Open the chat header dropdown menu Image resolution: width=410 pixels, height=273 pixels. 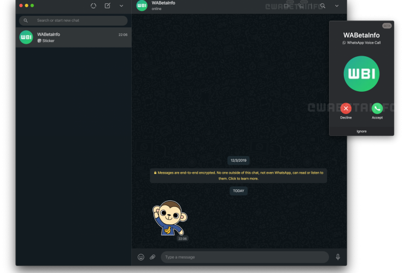pyautogui.click(x=337, y=6)
